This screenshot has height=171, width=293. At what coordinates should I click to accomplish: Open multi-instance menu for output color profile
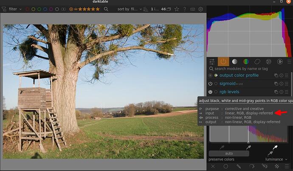(276, 75)
